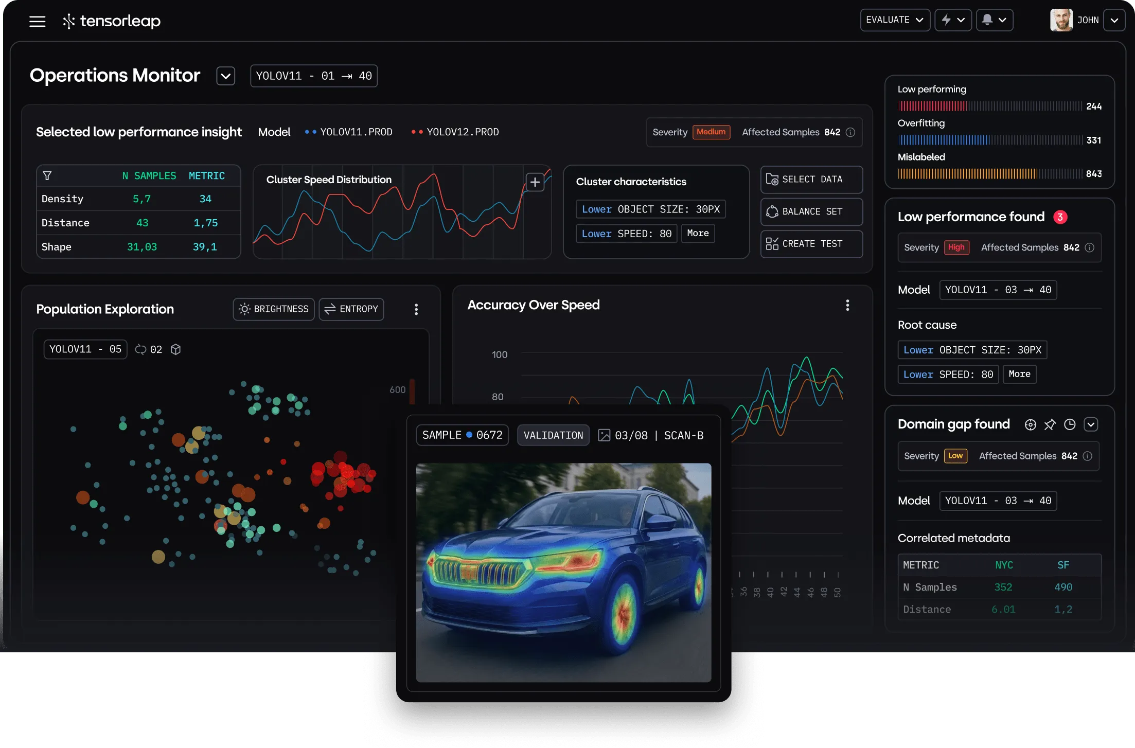Collapse the Domain gap found panel
This screenshot has height=748, width=1135.
point(1092,424)
